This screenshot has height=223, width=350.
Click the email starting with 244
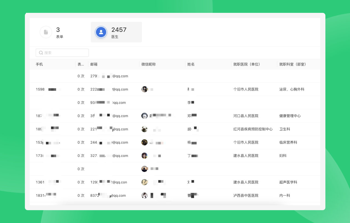point(109,142)
